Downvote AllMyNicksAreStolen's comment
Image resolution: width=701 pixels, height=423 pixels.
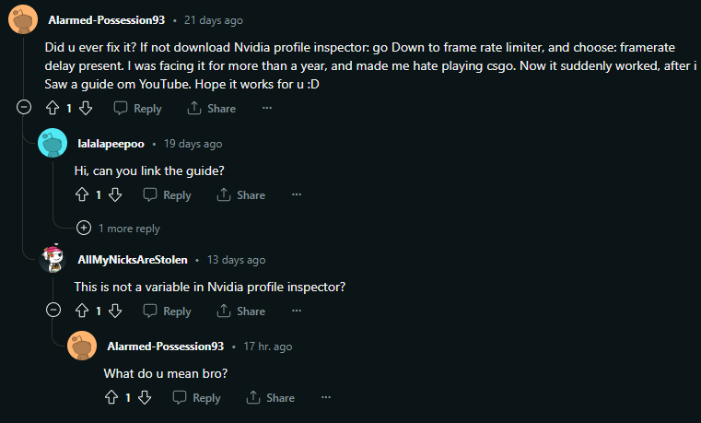[115, 311]
